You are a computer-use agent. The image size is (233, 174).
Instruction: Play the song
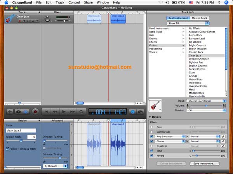coord(64,112)
